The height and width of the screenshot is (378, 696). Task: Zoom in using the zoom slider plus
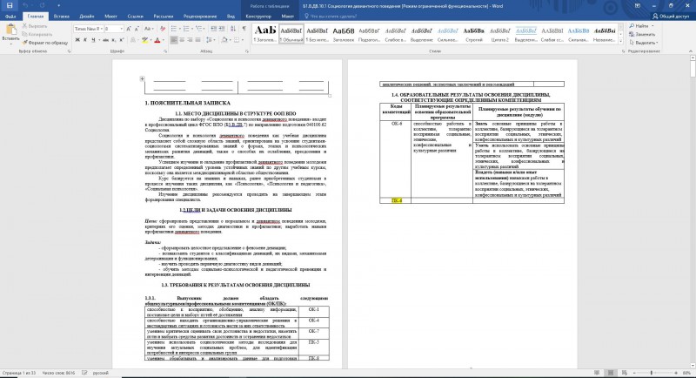(x=676, y=373)
